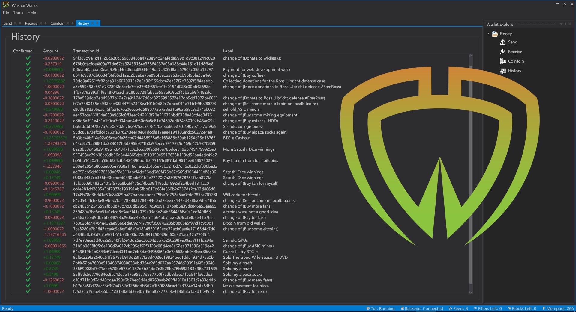Click confirmed checkmark for Donate to wikileaks row

point(28,58)
